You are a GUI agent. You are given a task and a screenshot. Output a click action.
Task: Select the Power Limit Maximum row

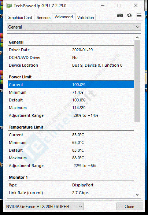(x=71, y=108)
